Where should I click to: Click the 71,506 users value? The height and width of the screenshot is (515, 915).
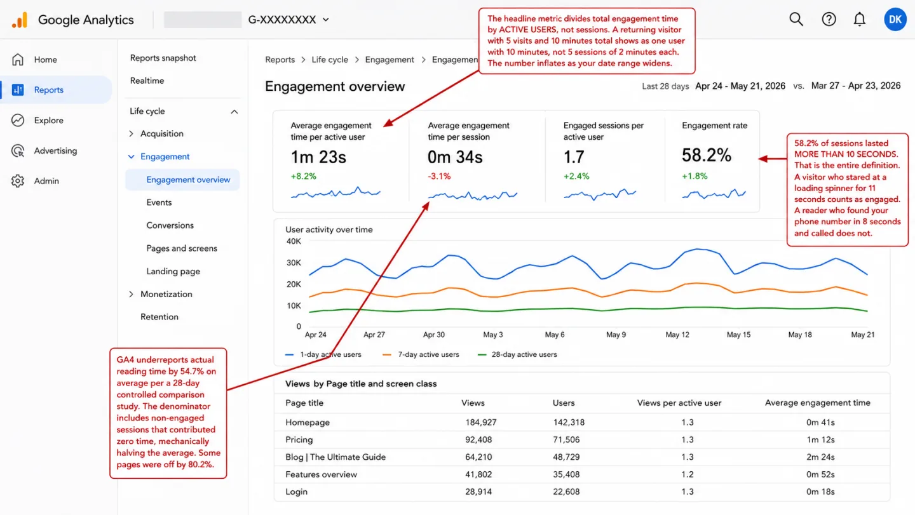566,439
